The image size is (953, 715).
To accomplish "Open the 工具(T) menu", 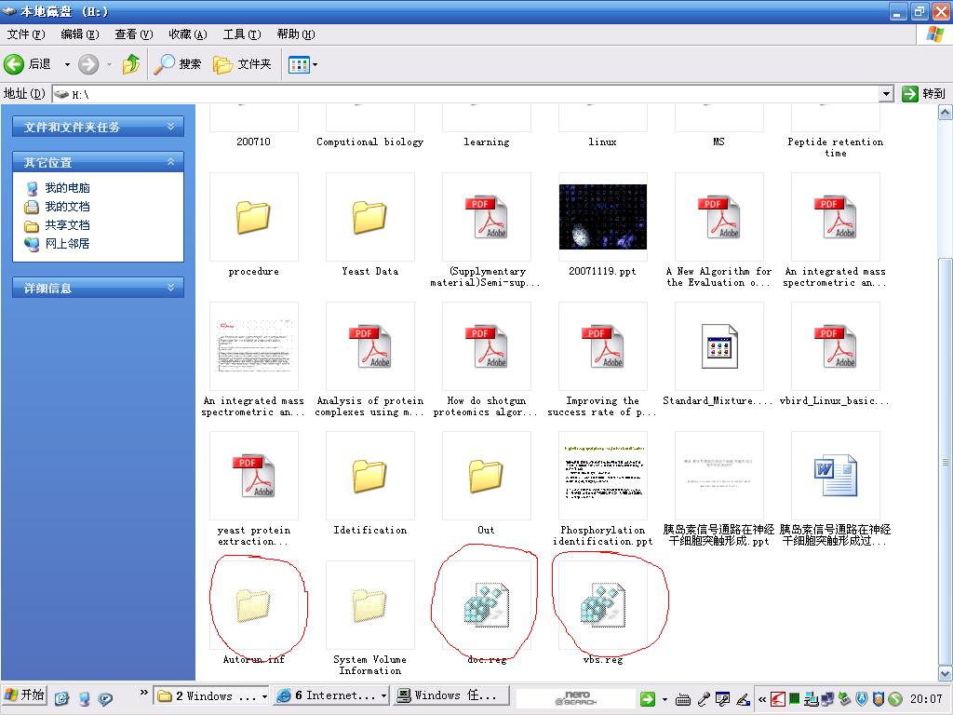I will click(241, 34).
